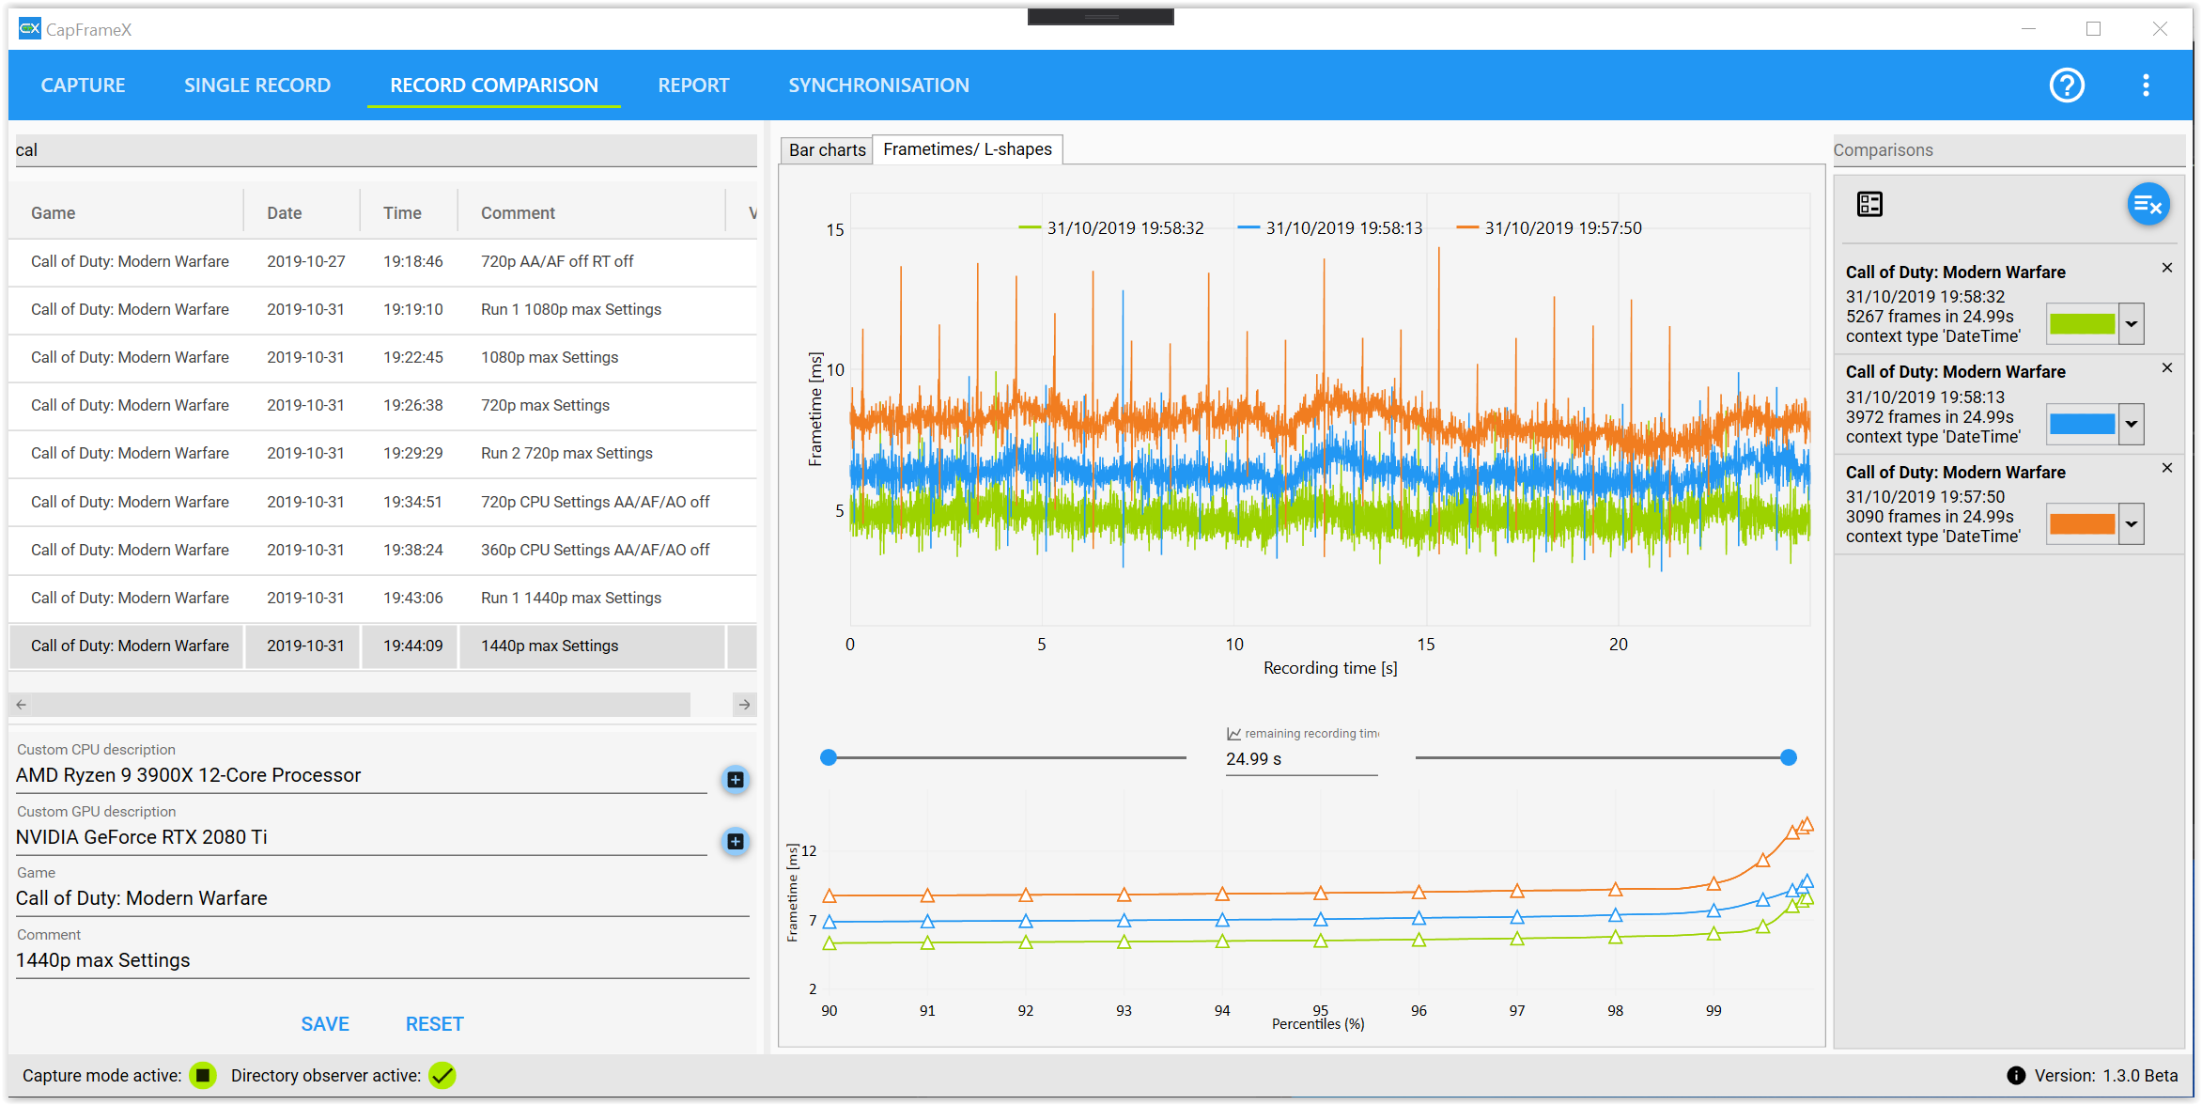
Task: Toggle the comparison context list icon
Action: [x=1869, y=204]
